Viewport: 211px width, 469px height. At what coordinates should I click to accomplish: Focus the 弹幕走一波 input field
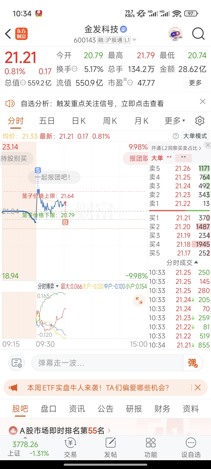coord(107,363)
